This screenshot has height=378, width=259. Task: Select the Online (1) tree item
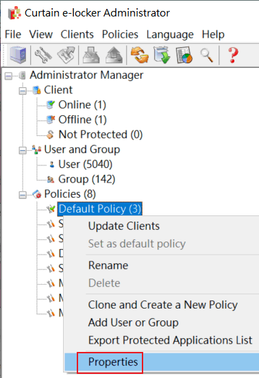[82, 105]
